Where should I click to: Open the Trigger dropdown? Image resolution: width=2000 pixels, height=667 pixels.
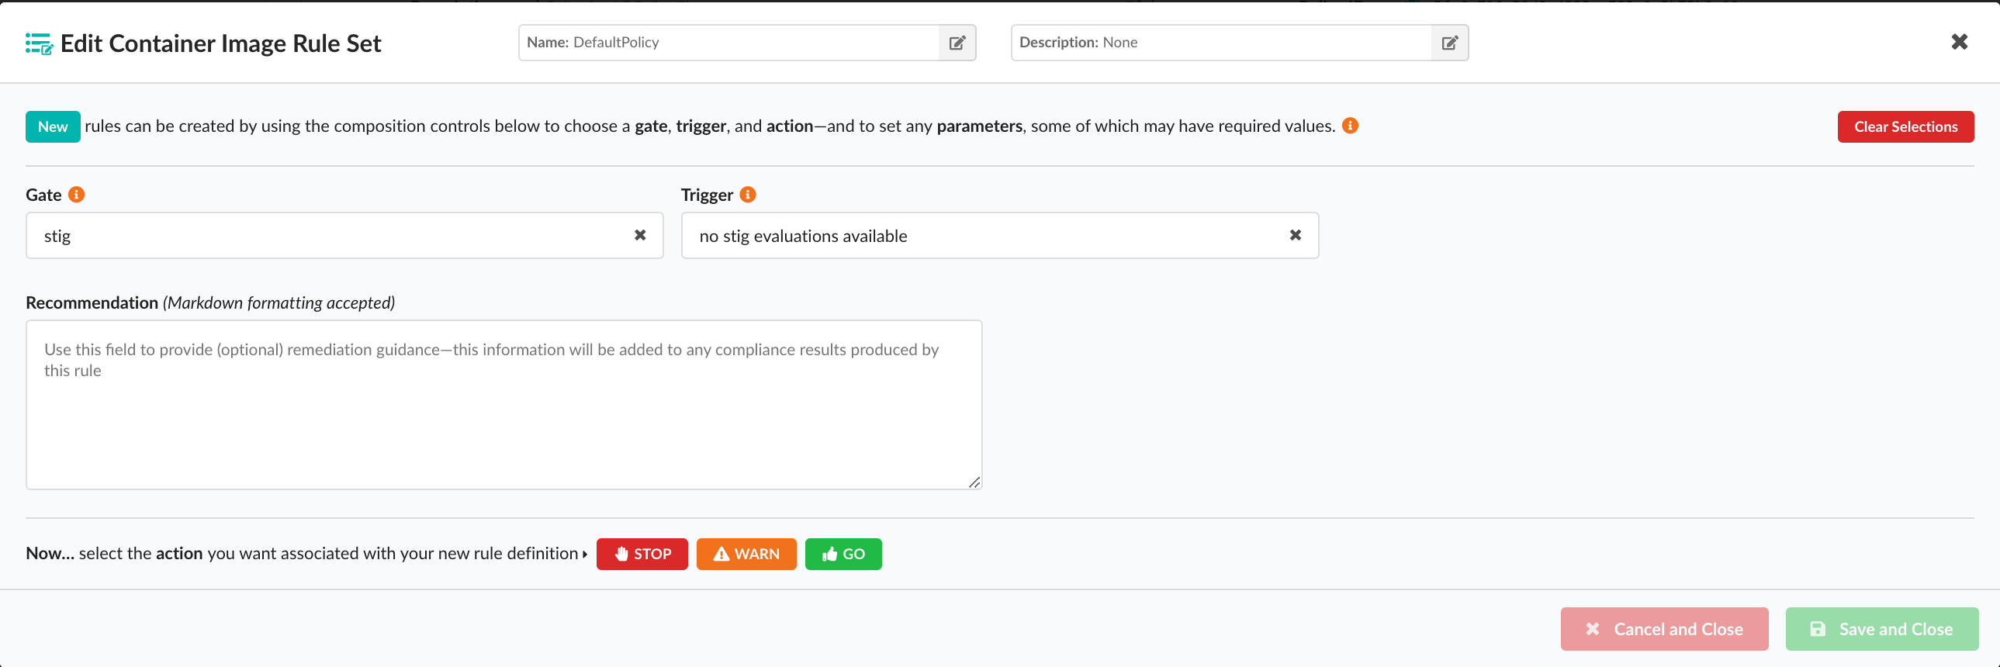click(x=978, y=235)
